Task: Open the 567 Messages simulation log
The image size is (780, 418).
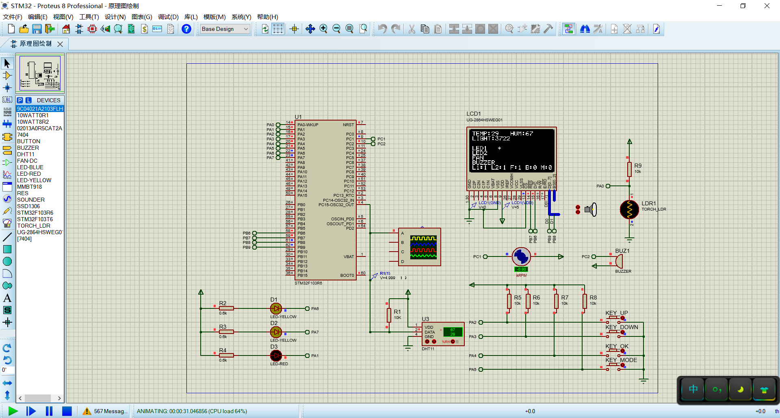Action: point(105,411)
